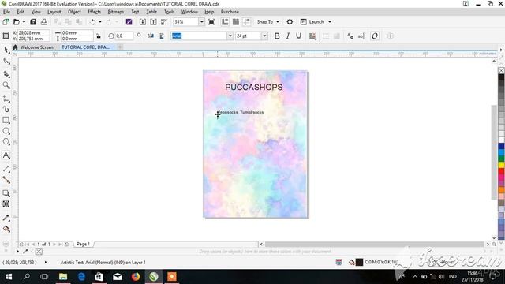Select the Freehand curve tool
Image resolution: width=505 pixels, height=284 pixels.
pyautogui.click(x=6, y=99)
